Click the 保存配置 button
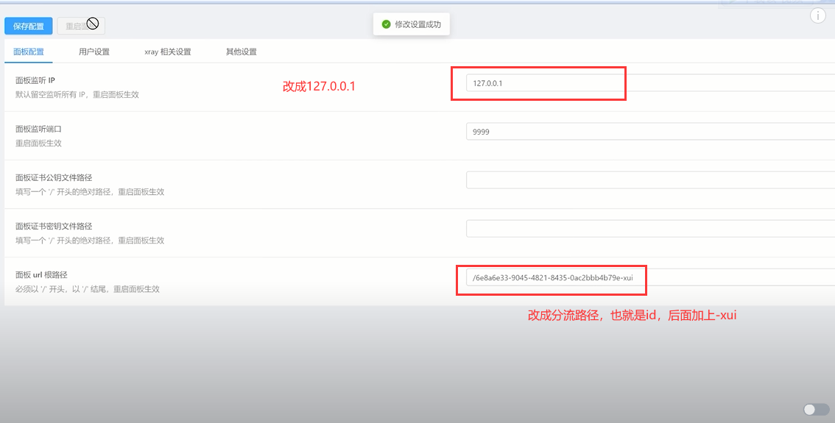The height and width of the screenshot is (423, 835). (x=28, y=26)
